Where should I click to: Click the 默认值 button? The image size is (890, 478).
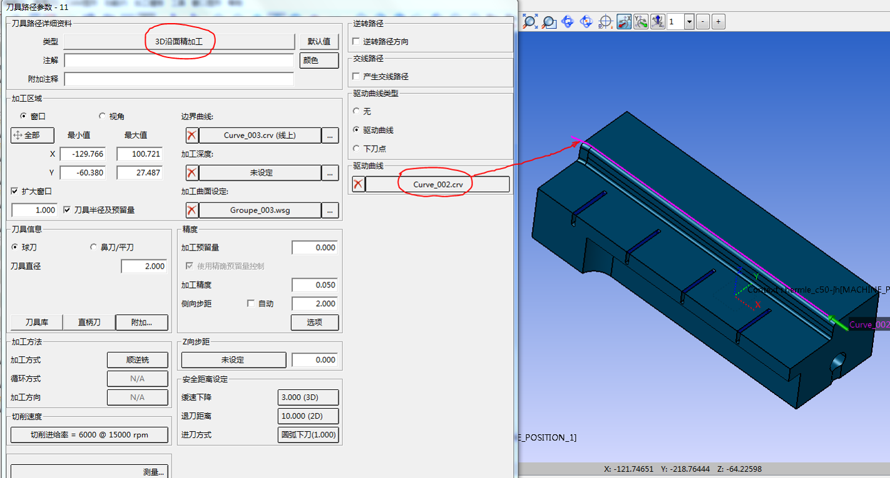(319, 42)
